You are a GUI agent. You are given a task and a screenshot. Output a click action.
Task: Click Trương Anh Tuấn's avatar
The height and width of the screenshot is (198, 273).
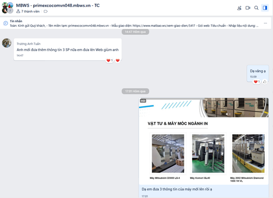(7, 43)
